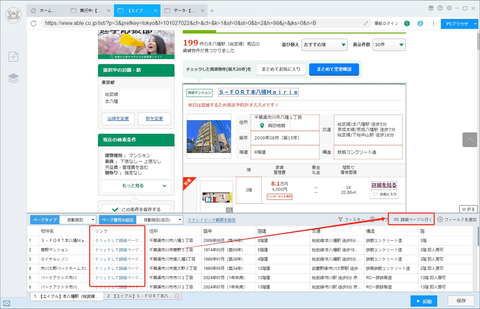
Task: Click the gift icon in the title bar
Action: click(431, 8)
